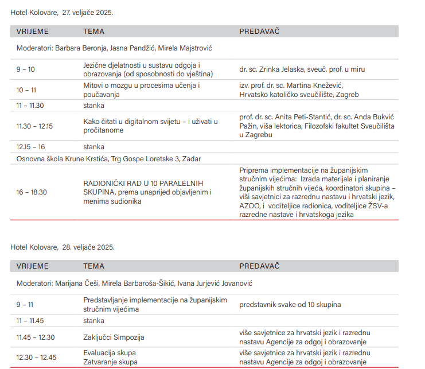425x369 pixels.
Task: Click the first table's PREDAVAČ column header
Action: point(259,31)
